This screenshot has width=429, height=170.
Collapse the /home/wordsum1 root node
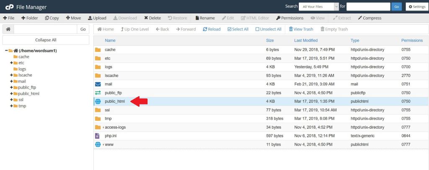click(6, 51)
